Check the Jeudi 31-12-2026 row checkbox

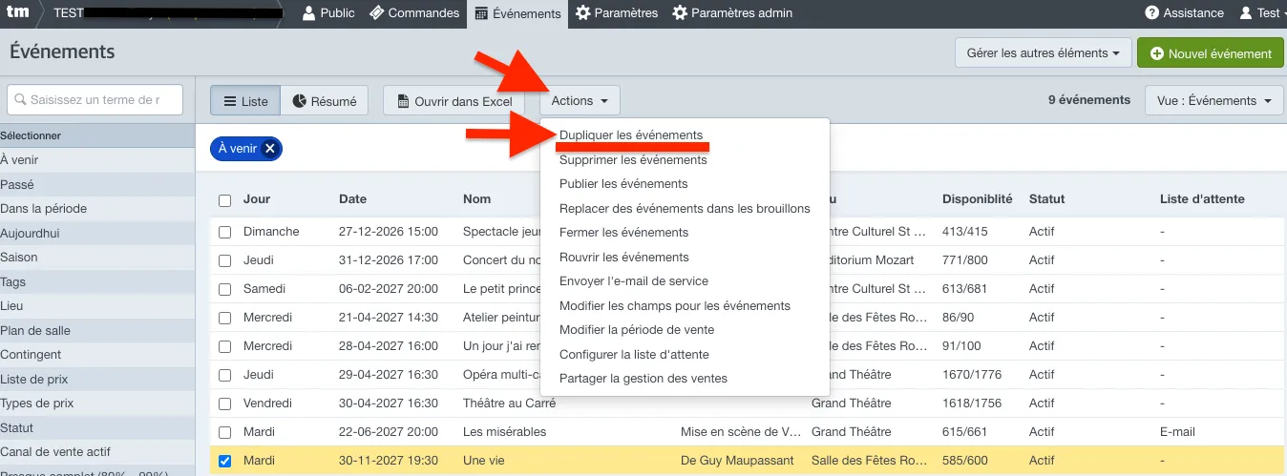pos(224,260)
